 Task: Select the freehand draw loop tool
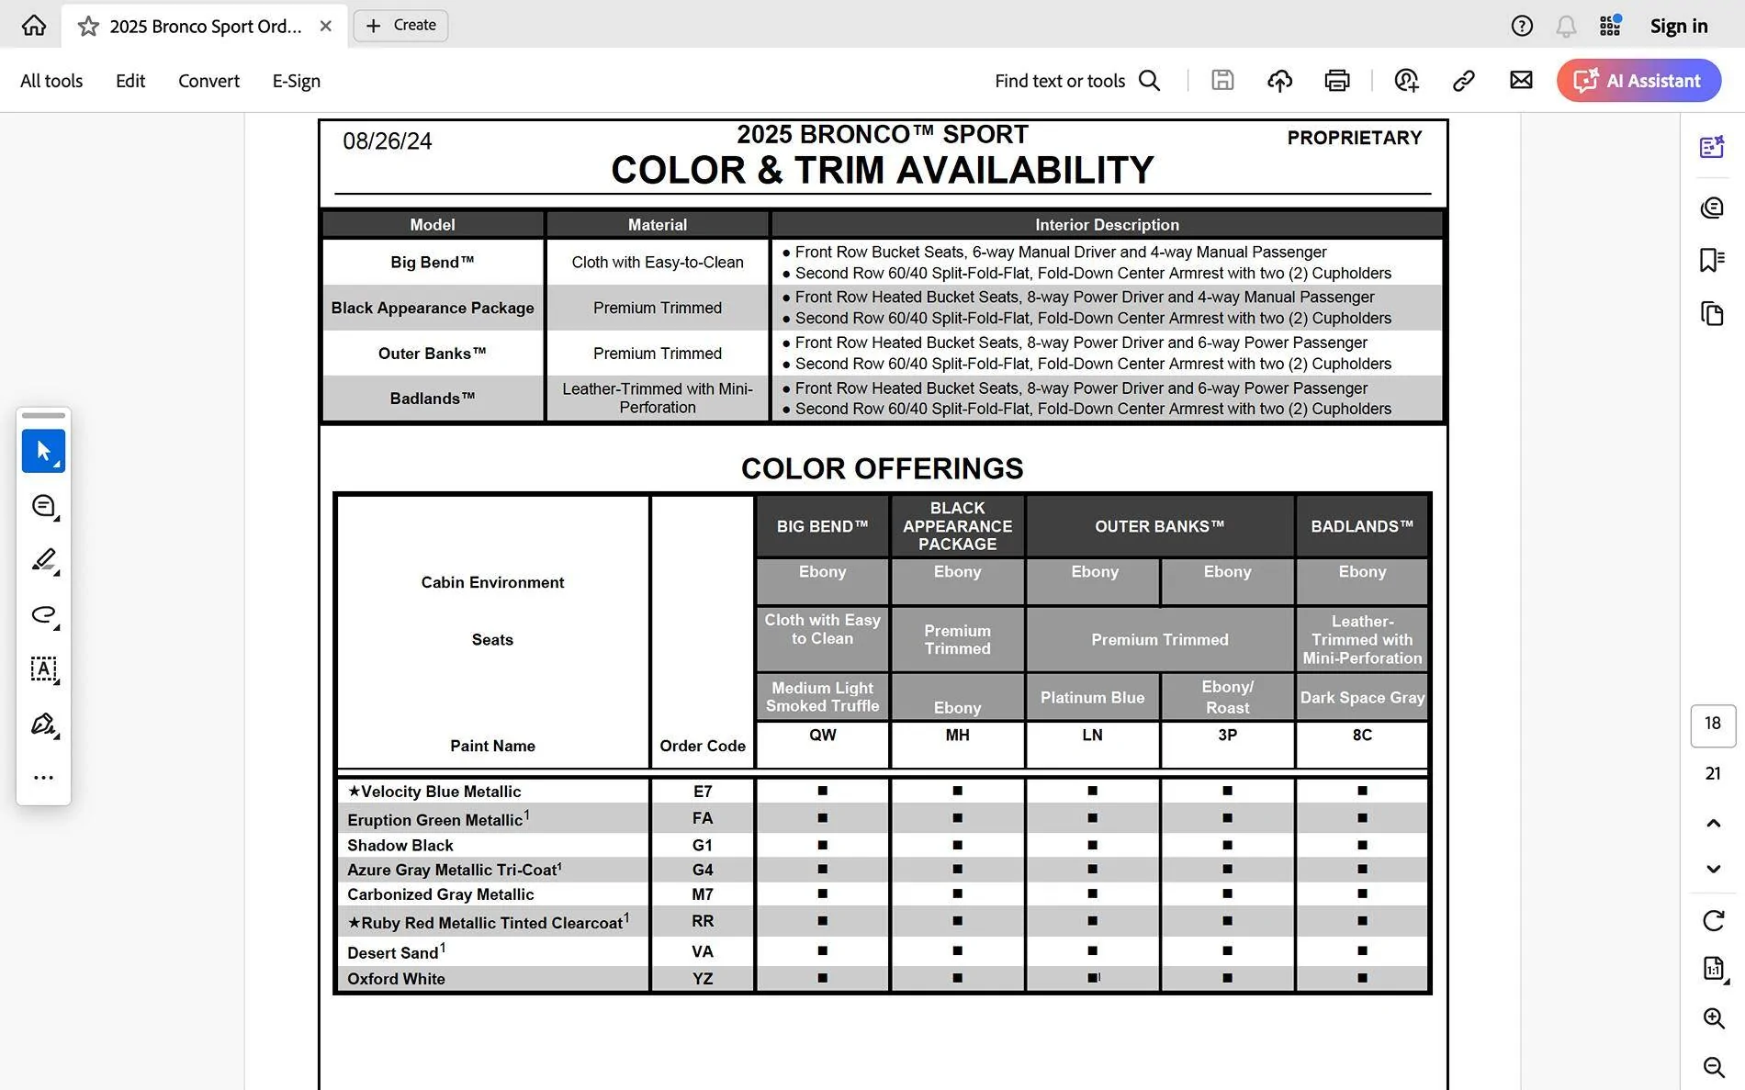[43, 614]
